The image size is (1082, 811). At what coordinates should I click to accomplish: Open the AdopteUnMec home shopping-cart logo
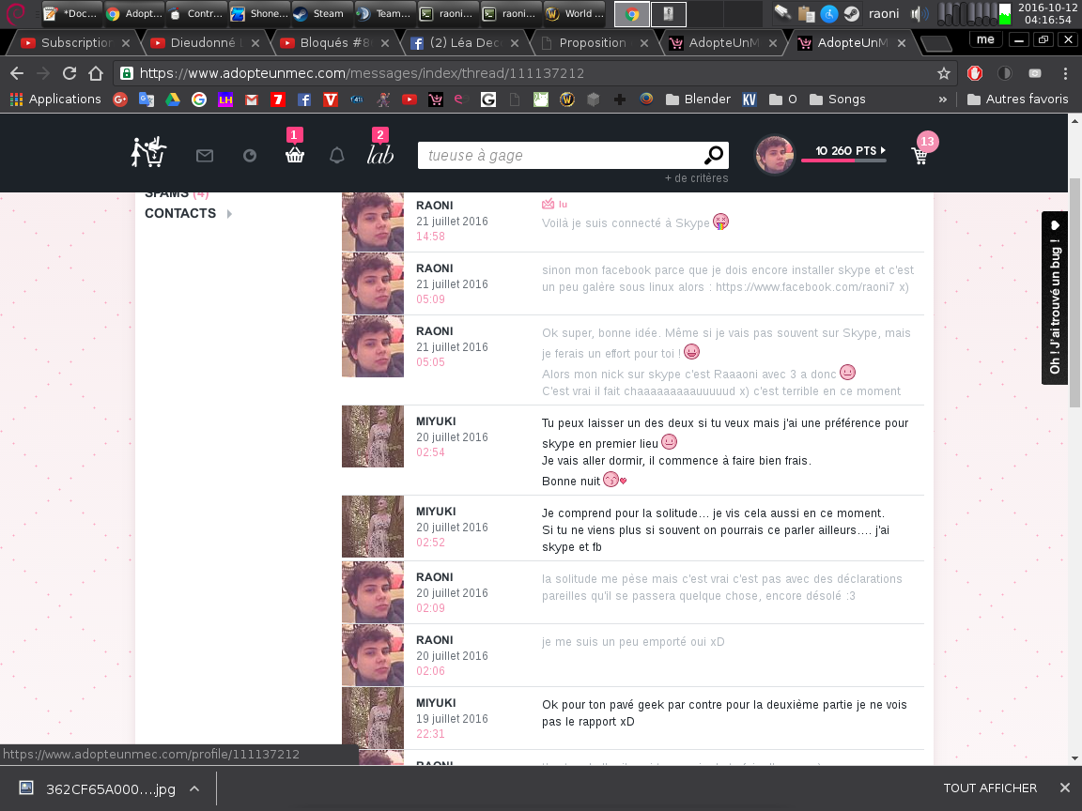click(148, 152)
